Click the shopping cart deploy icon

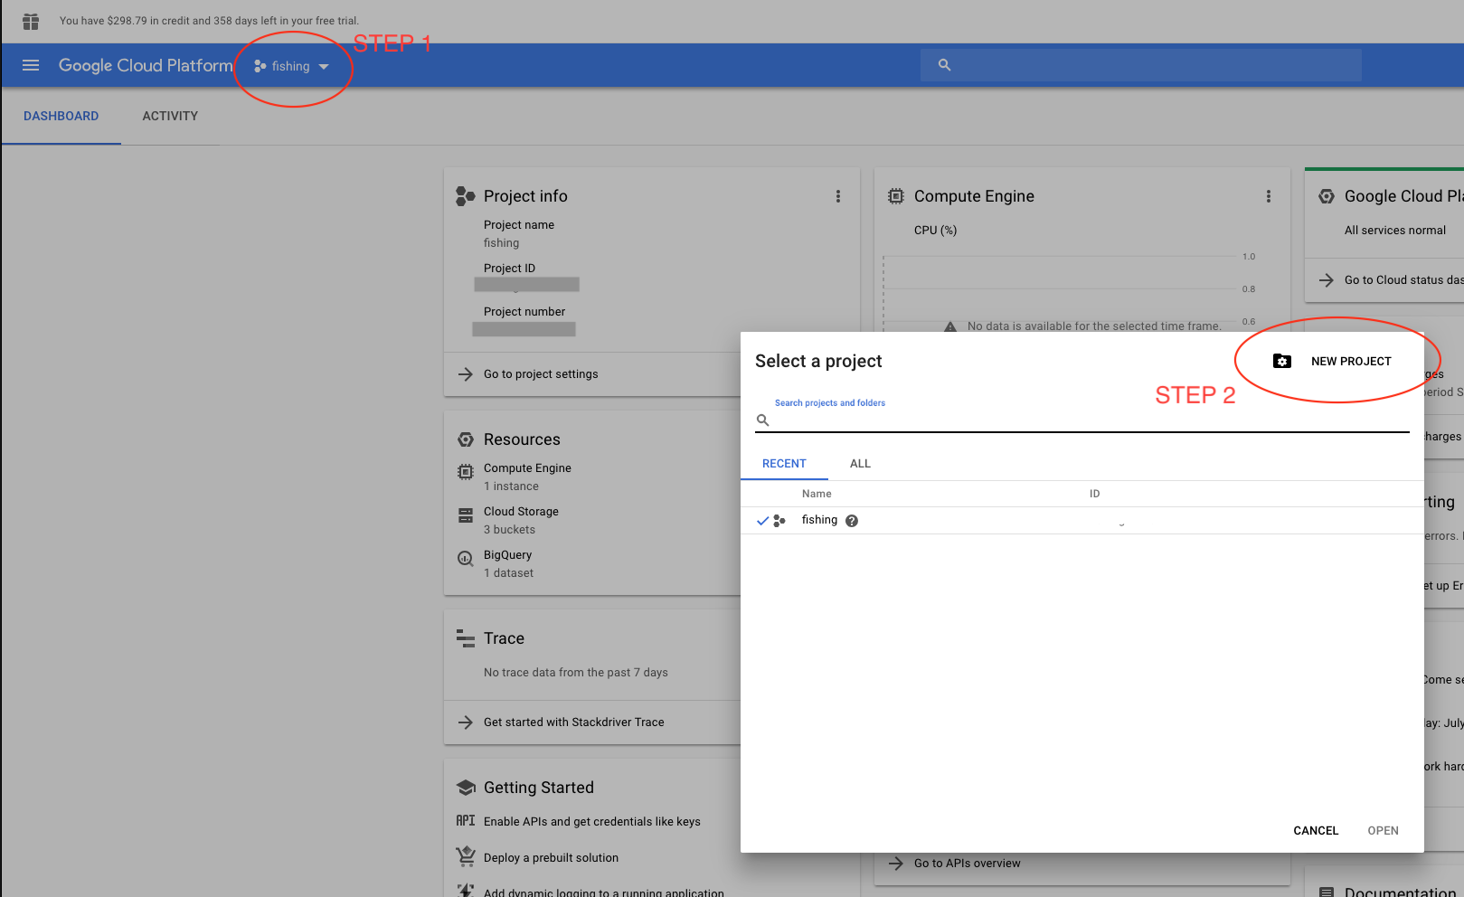pyautogui.click(x=466, y=855)
